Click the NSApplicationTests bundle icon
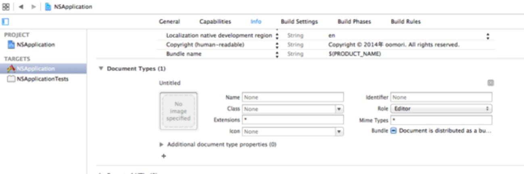Image resolution: width=524 pixels, height=174 pixels. 11,79
